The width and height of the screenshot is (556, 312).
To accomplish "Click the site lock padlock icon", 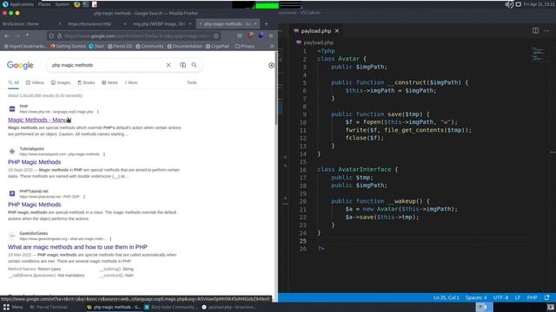I will pos(59,36).
